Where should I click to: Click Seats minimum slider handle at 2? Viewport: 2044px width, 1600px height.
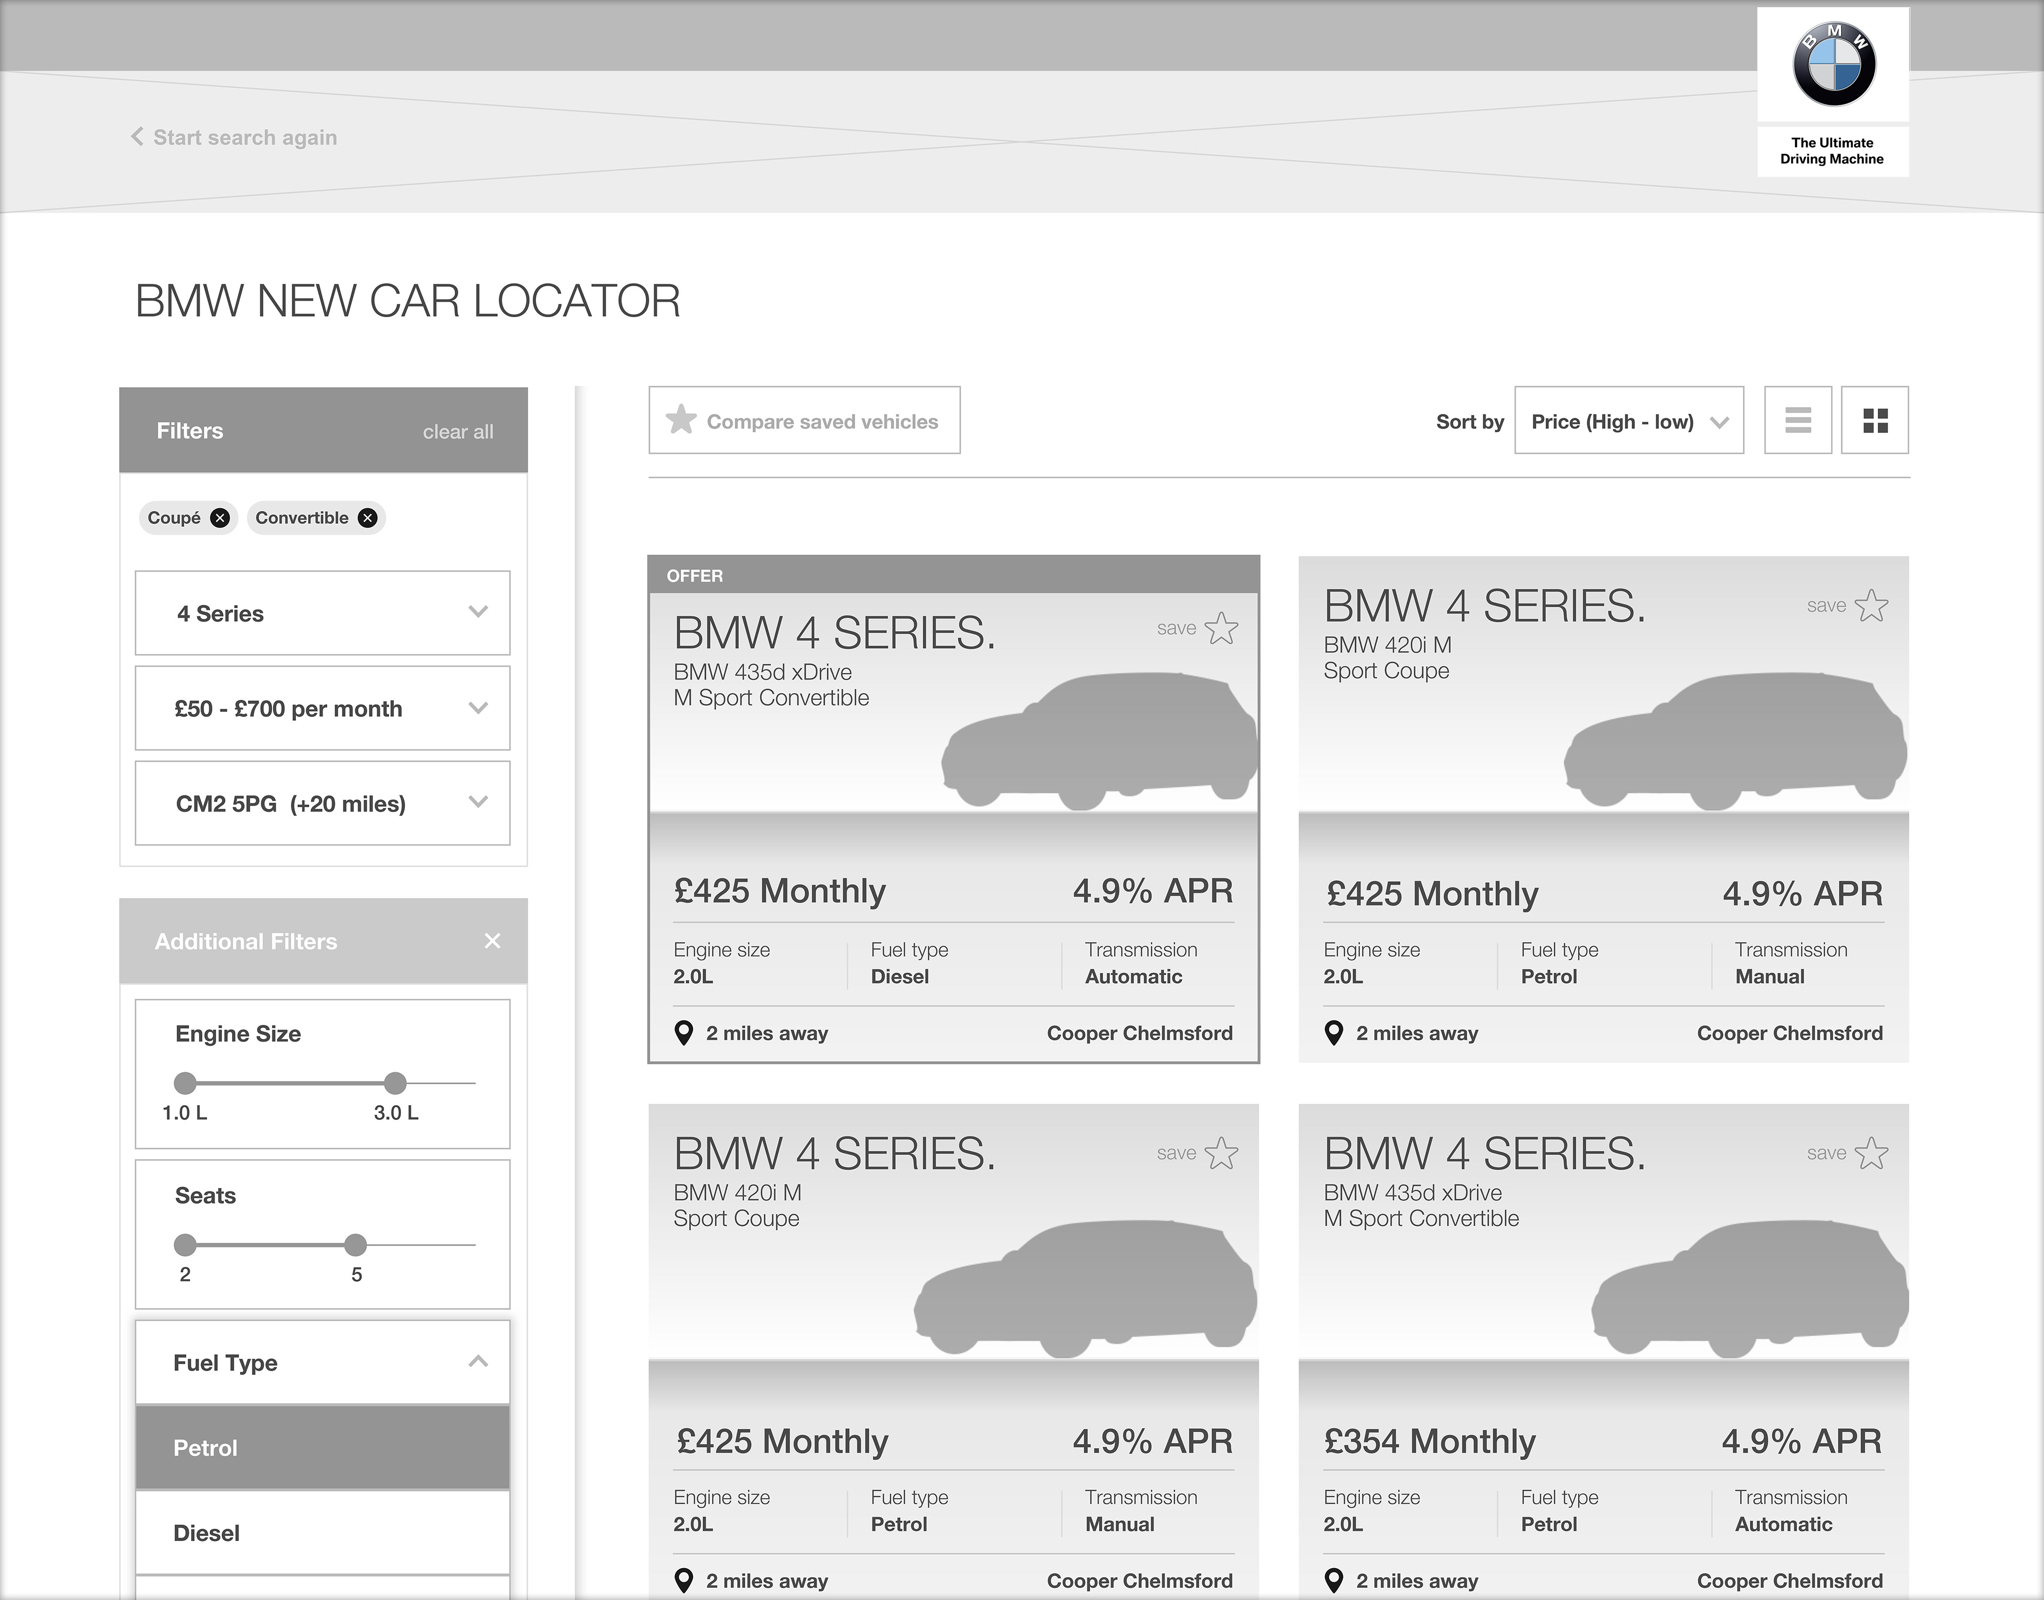click(x=186, y=1245)
